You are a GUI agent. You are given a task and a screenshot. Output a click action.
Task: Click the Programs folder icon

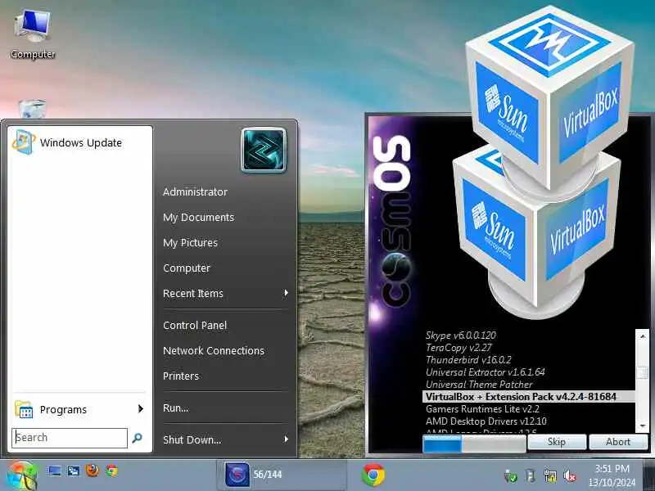[x=24, y=410]
